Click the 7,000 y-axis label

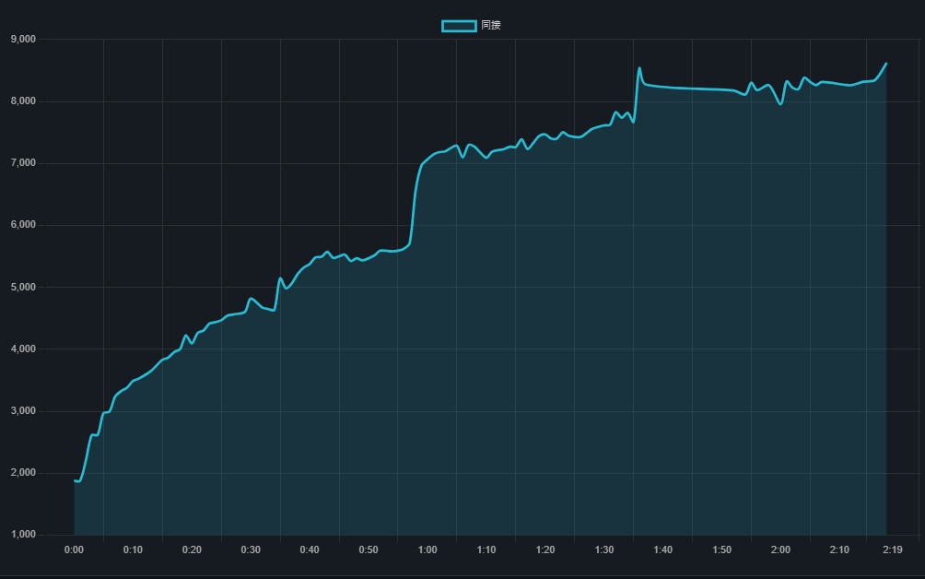point(24,163)
